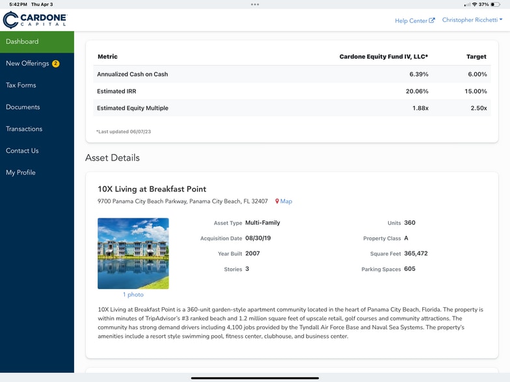Open the Tax Forms section
The height and width of the screenshot is (382, 510).
click(x=21, y=85)
